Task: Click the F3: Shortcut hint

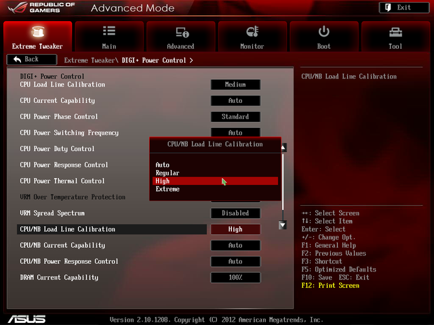Action: pos(322,261)
